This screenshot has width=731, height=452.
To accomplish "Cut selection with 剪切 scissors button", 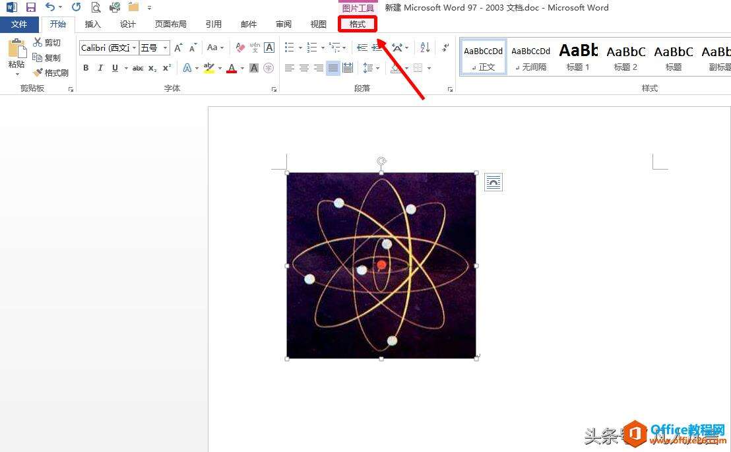I will pyautogui.click(x=47, y=42).
